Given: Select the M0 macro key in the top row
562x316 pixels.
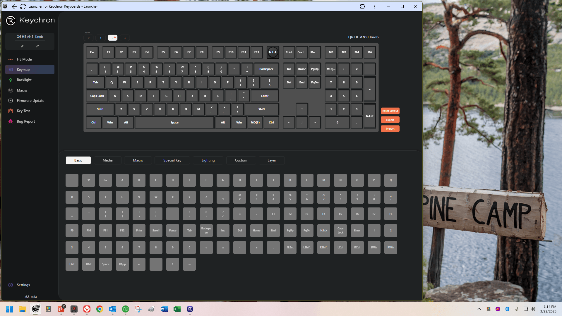Looking at the screenshot, I should coord(331,52).
